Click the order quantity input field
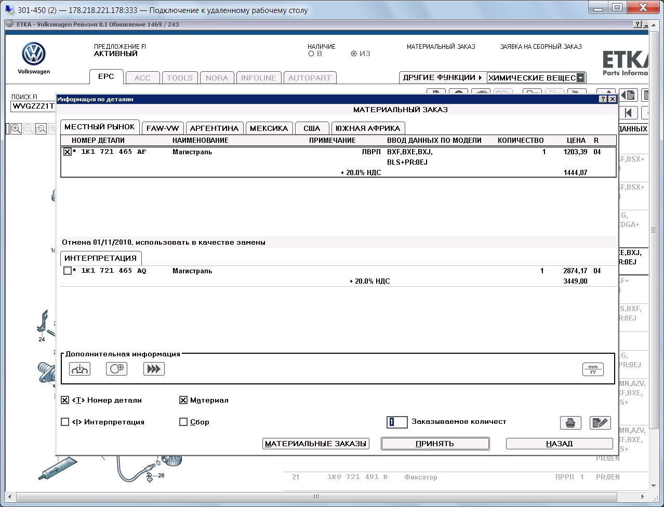Viewport: 664px width, 507px height. pos(397,422)
